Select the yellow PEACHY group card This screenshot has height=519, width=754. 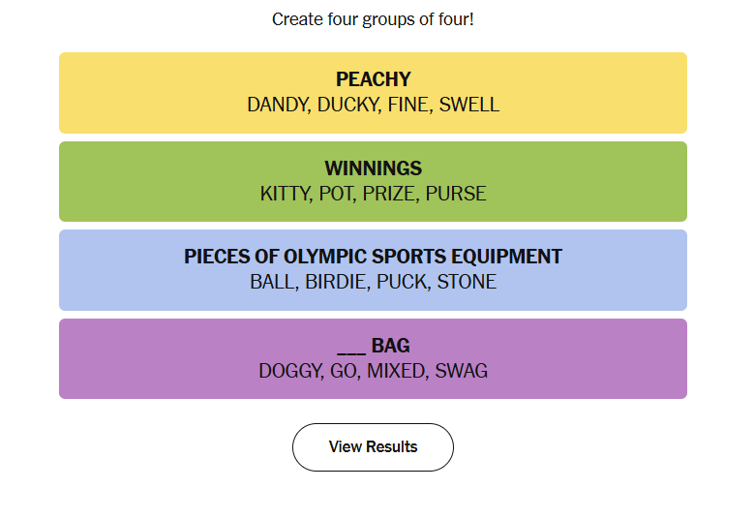click(x=373, y=93)
